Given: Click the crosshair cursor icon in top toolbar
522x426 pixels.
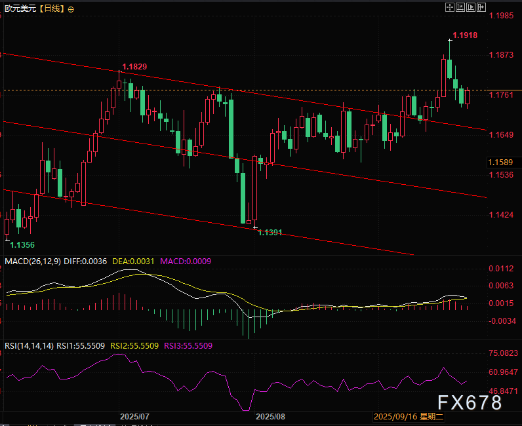Looking at the screenshot, I should 449,8.
